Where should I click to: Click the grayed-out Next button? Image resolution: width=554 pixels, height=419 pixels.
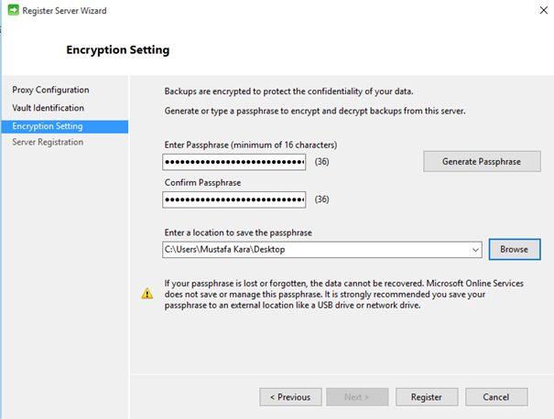click(357, 397)
